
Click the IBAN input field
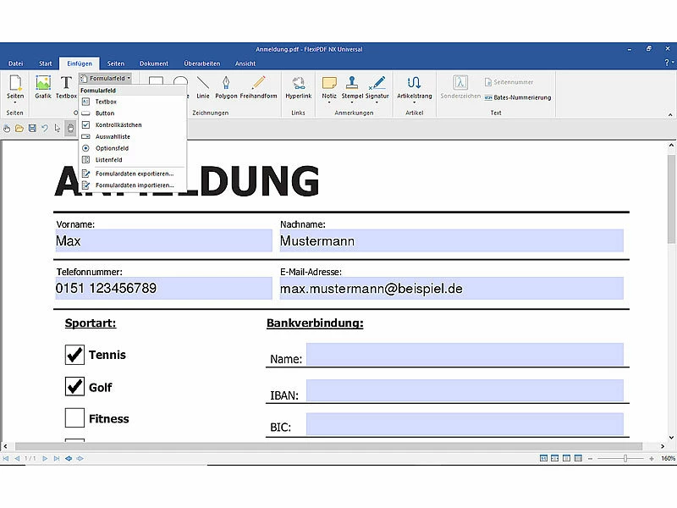[465, 390]
